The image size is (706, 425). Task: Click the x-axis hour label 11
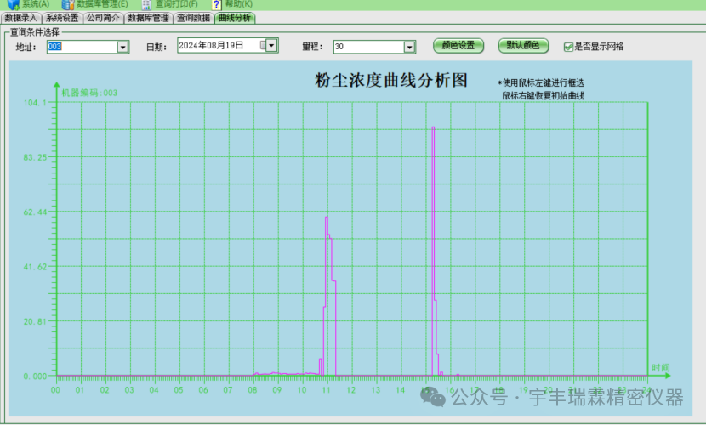coord(327,390)
